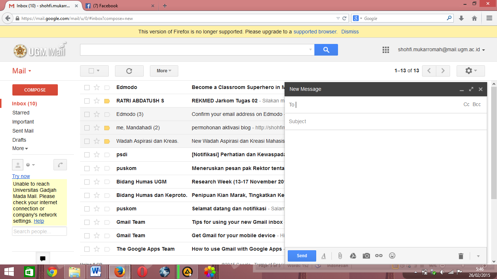Refresh the inbox with the reload button
Screen dimensions: 497x279
129,71
